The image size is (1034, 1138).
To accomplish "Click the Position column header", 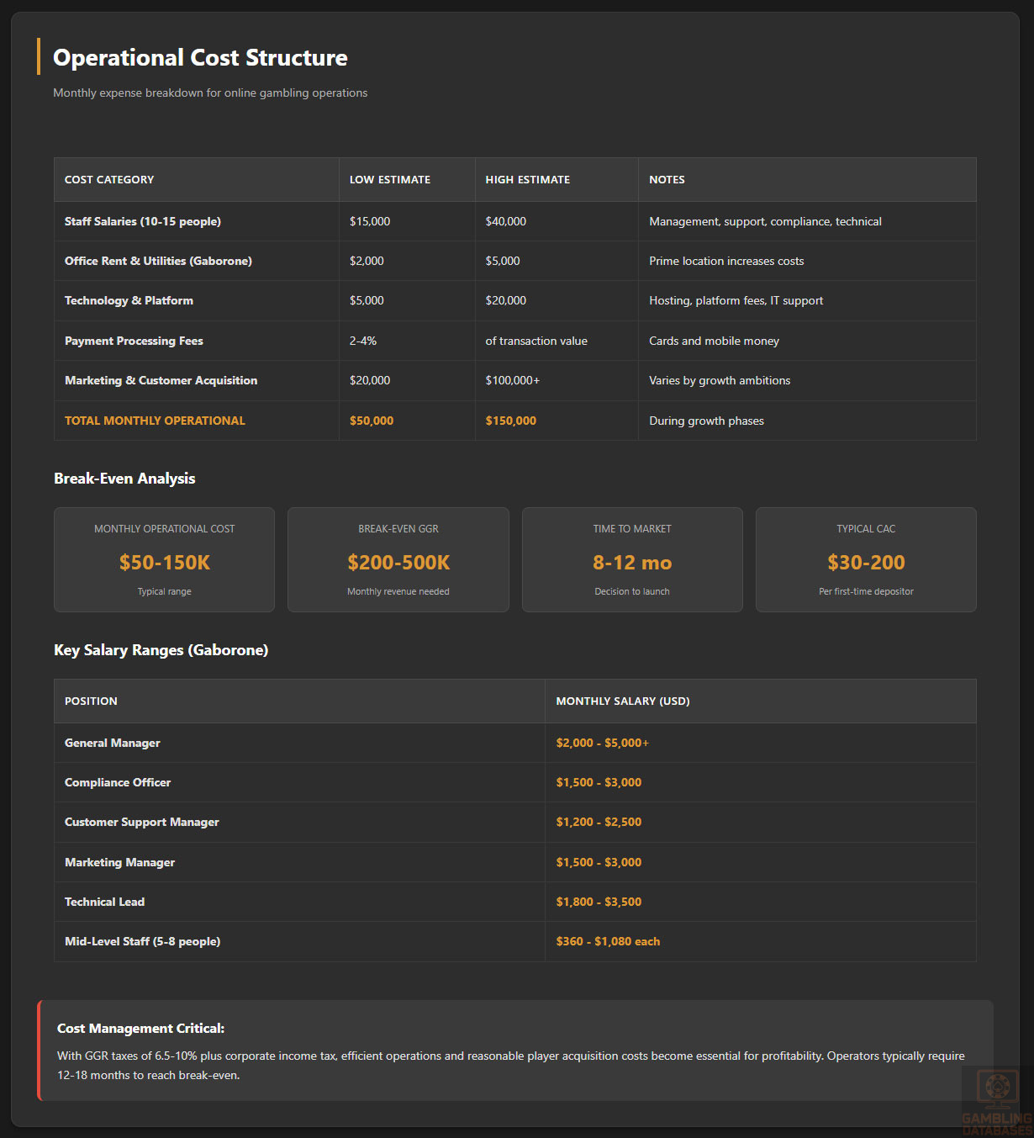I will [91, 701].
